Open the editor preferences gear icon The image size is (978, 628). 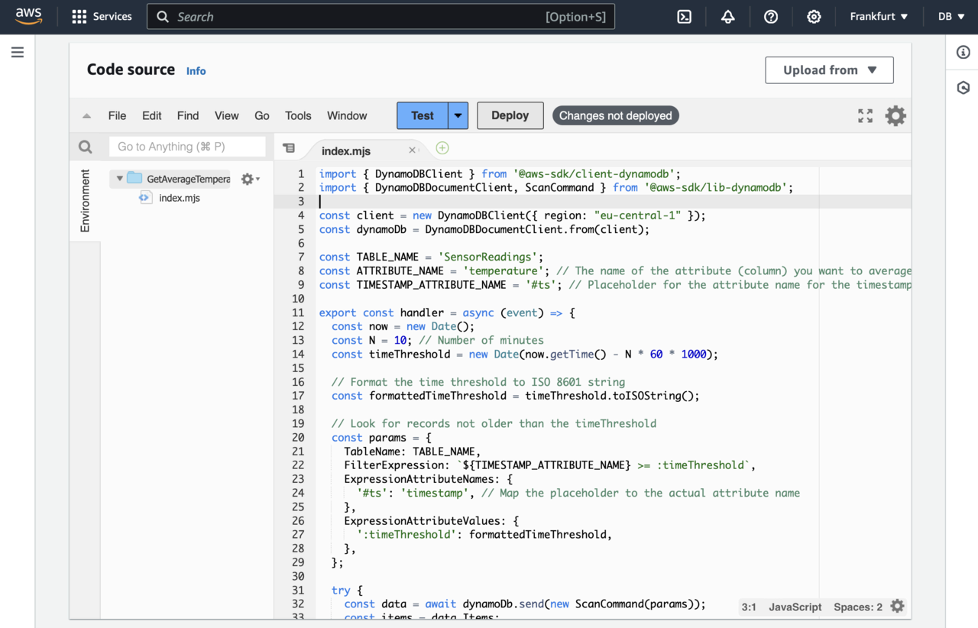[895, 116]
